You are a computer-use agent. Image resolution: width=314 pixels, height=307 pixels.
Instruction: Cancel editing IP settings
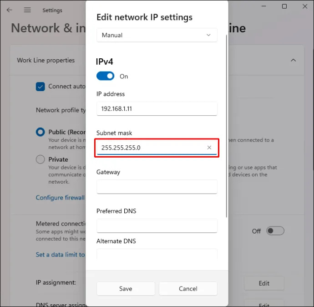click(188, 289)
